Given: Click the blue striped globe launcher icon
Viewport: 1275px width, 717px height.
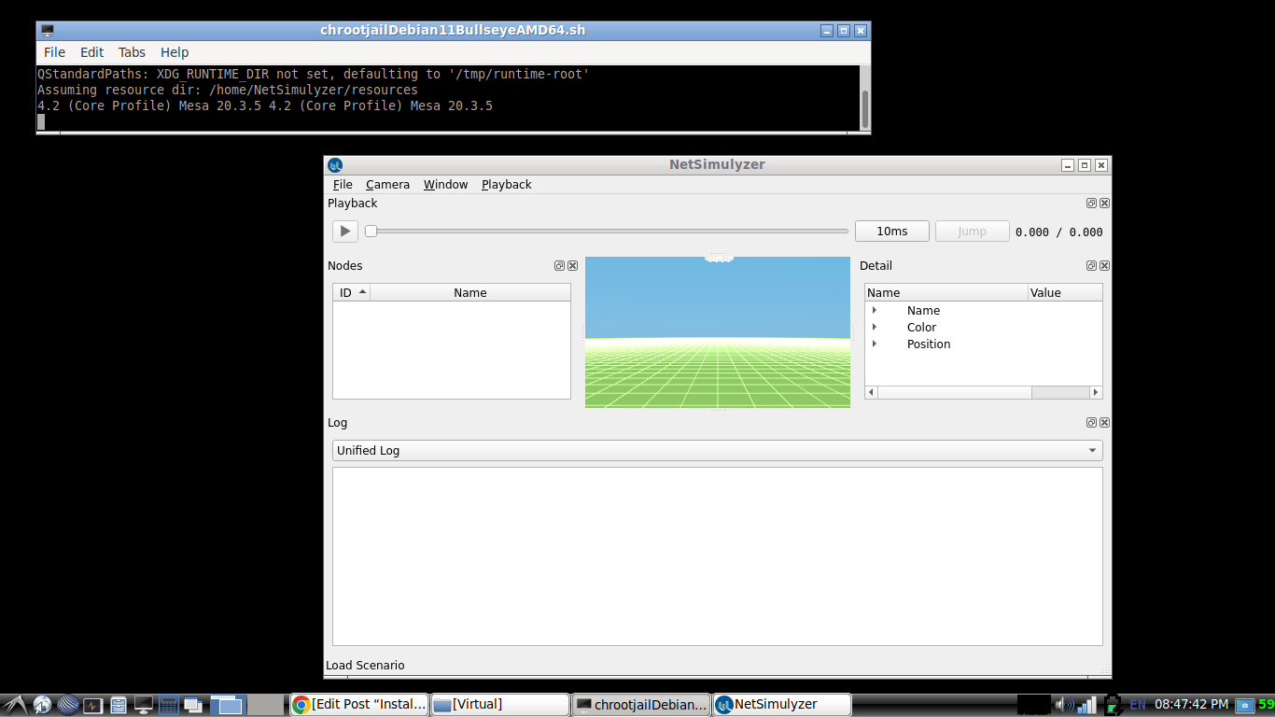Looking at the screenshot, I should (67, 705).
